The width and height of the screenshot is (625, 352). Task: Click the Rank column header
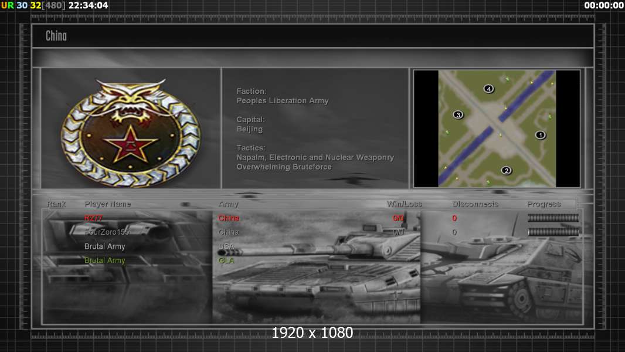pos(56,204)
